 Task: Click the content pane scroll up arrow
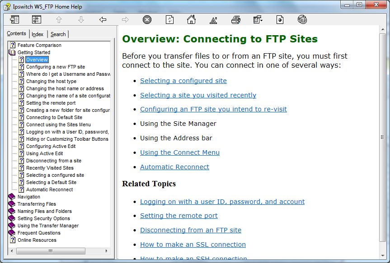(382, 29)
